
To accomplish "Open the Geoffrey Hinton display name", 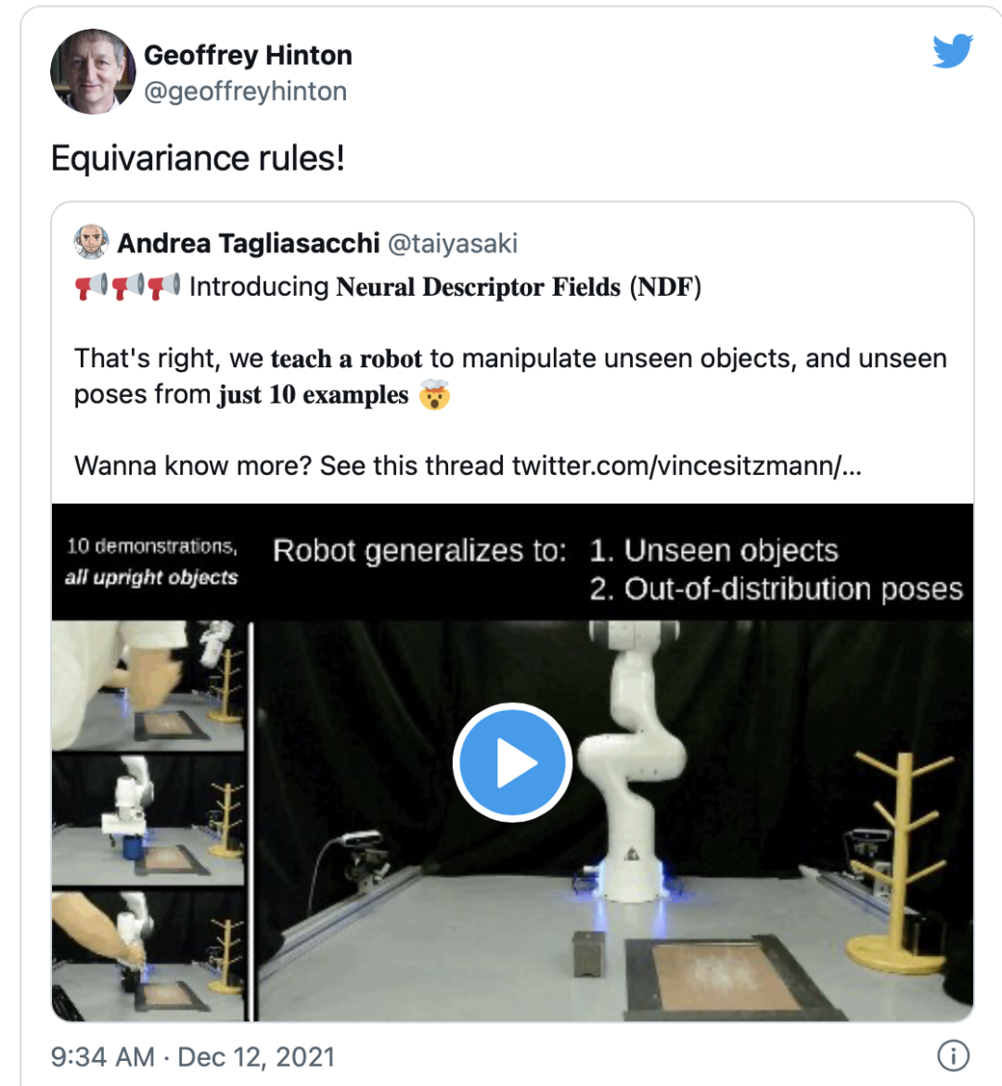I will (248, 56).
